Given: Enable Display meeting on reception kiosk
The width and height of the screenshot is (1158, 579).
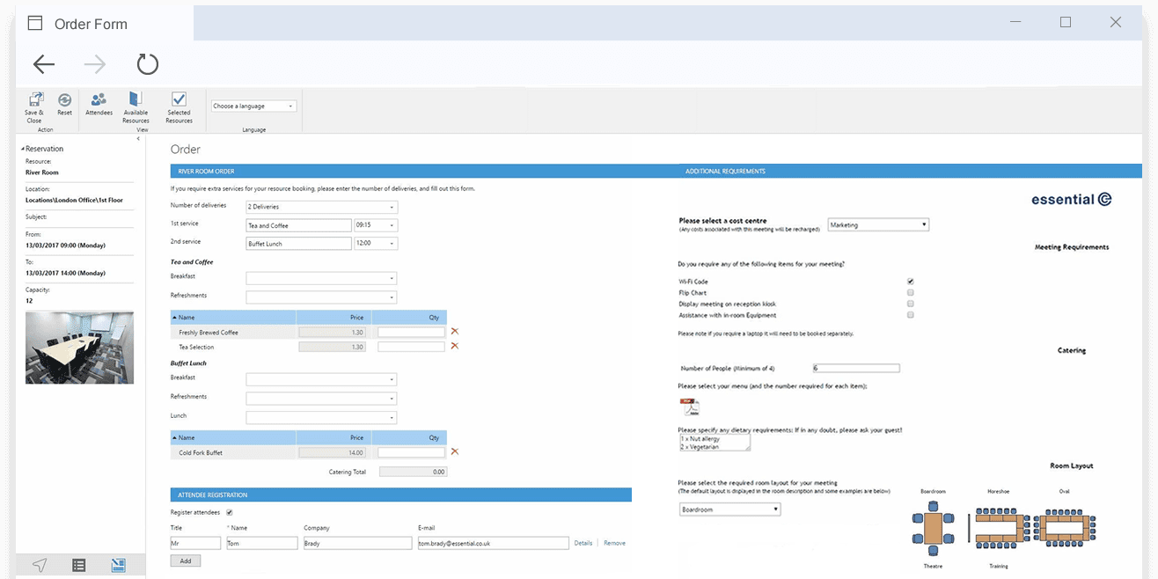Looking at the screenshot, I should point(910,304).
